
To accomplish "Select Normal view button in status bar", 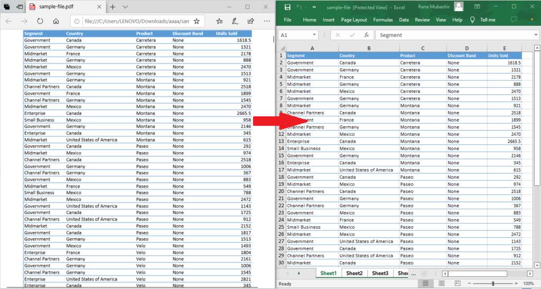I will coord(425,284).
